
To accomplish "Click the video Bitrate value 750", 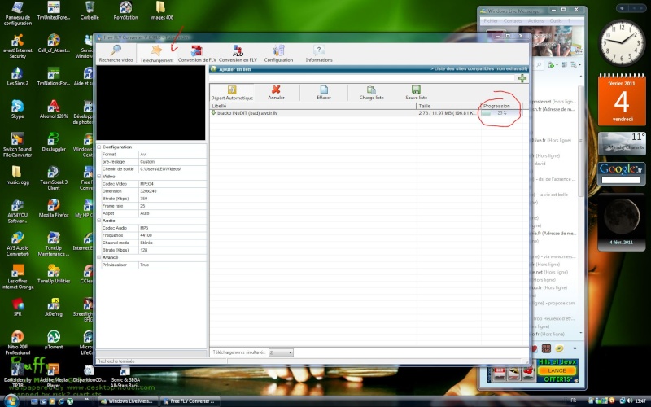I will (173, 199).
